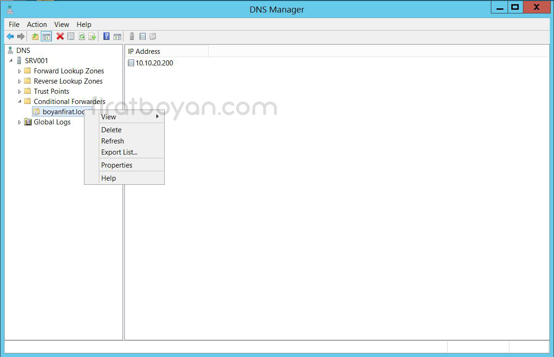Screen dimensions: 554x357
Task: Sort by the IP Address column header
Action: click(x=167, y=51)
